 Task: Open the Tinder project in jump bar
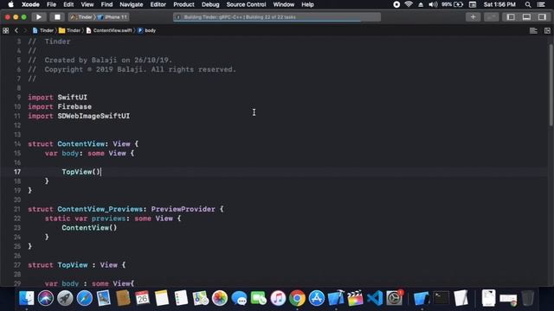click(x=42, y=31)
